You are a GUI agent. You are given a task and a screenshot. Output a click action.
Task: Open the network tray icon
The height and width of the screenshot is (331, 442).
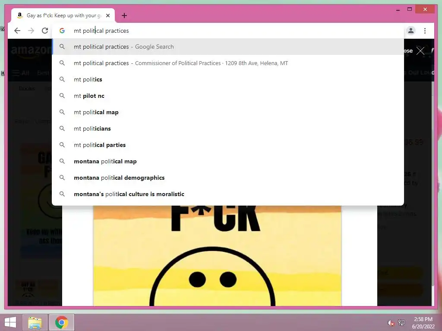pos(401,322)
